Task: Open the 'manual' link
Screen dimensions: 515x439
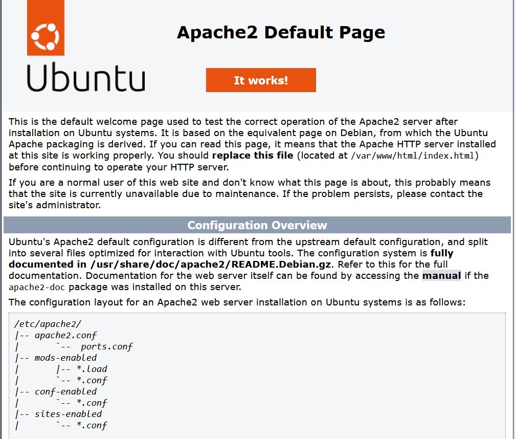Action: [441, 275]
